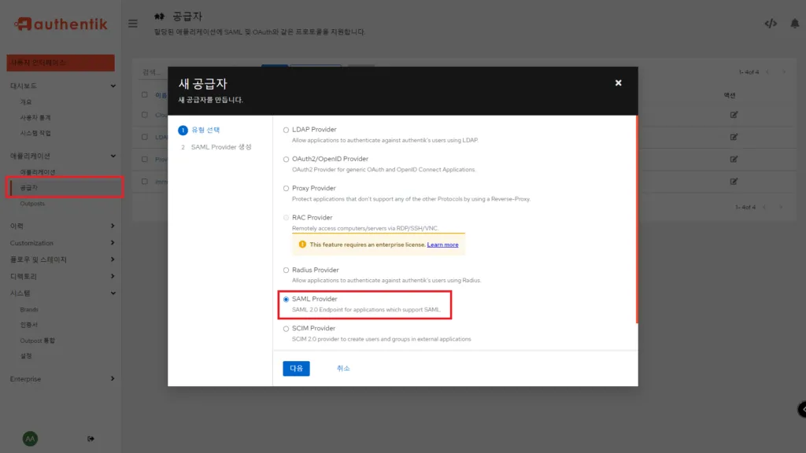Open the notifications bell
The image size is (806, 453).
click(x=796, y=23)
